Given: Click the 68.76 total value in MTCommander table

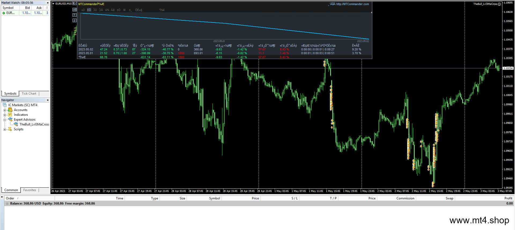Looking at the screenshot, I should tap(104, 57).
